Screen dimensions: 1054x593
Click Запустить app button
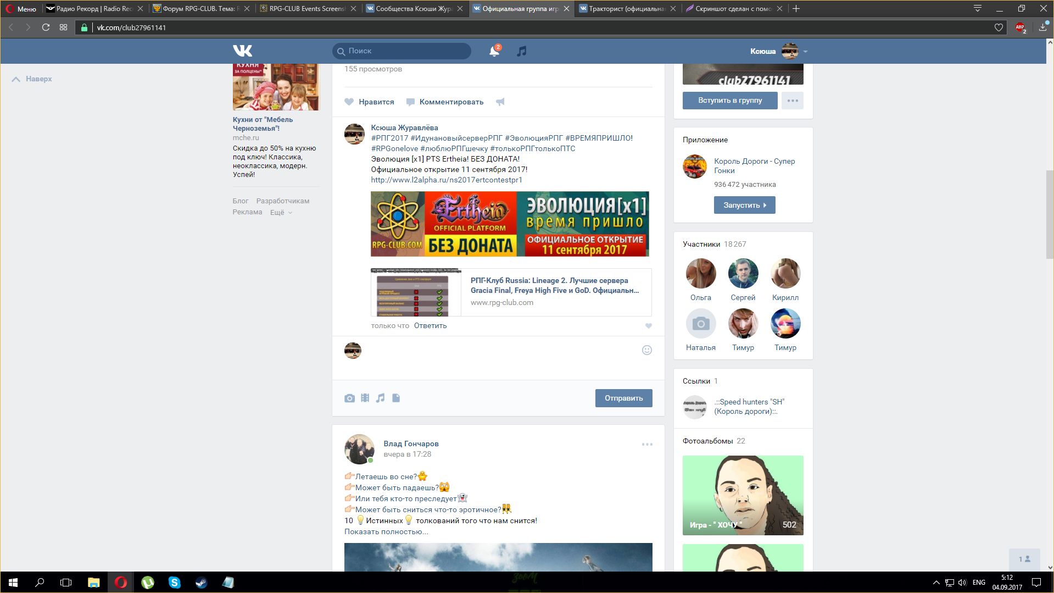pos(744,205)
